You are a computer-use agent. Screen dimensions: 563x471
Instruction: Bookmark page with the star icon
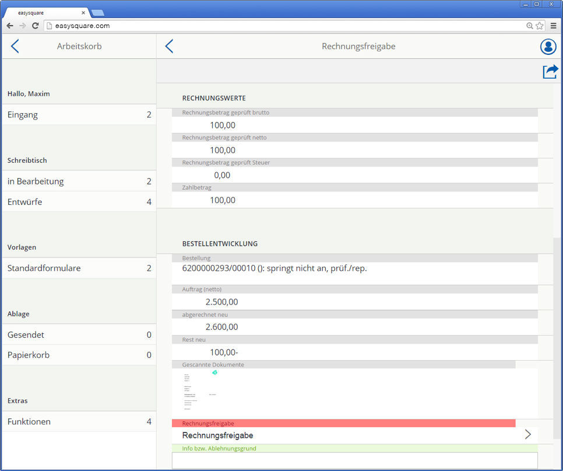click(x=540, y=26)
